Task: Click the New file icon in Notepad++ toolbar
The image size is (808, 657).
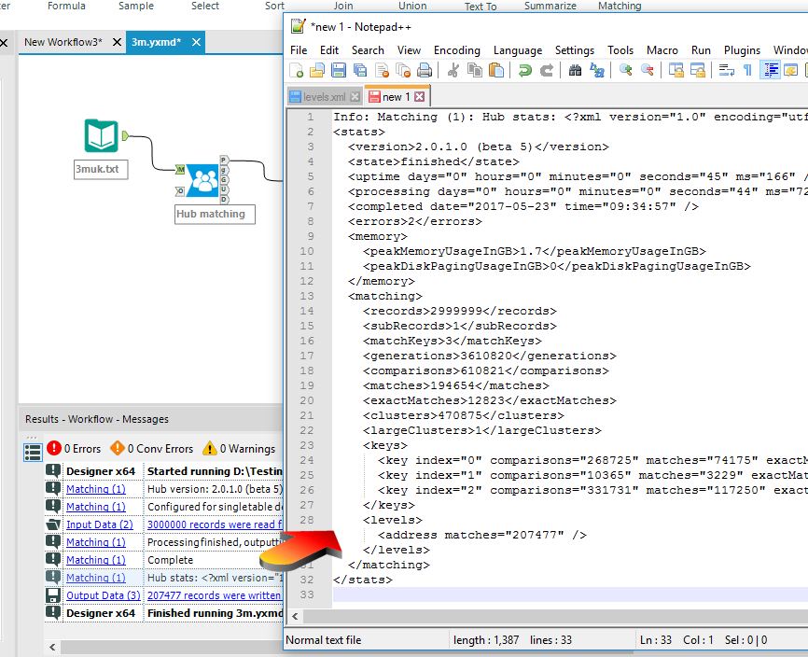Action: pos(297,70)
